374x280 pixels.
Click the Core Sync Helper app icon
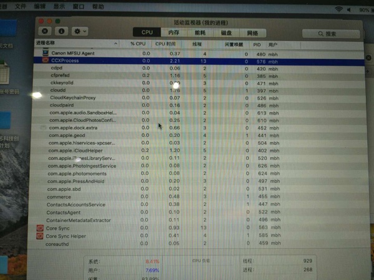[x=40, y=236]
